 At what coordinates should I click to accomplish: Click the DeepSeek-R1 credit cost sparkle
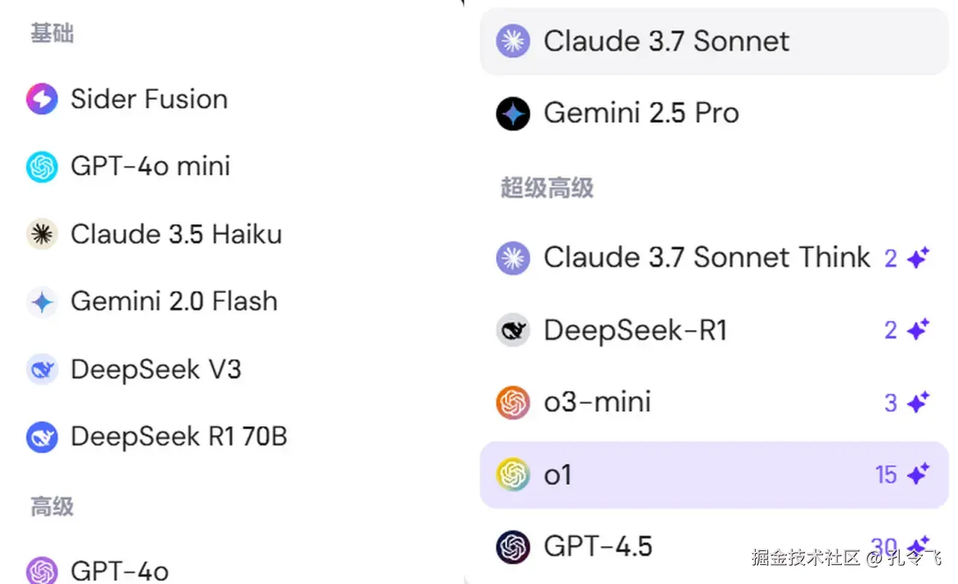[918, 330]
